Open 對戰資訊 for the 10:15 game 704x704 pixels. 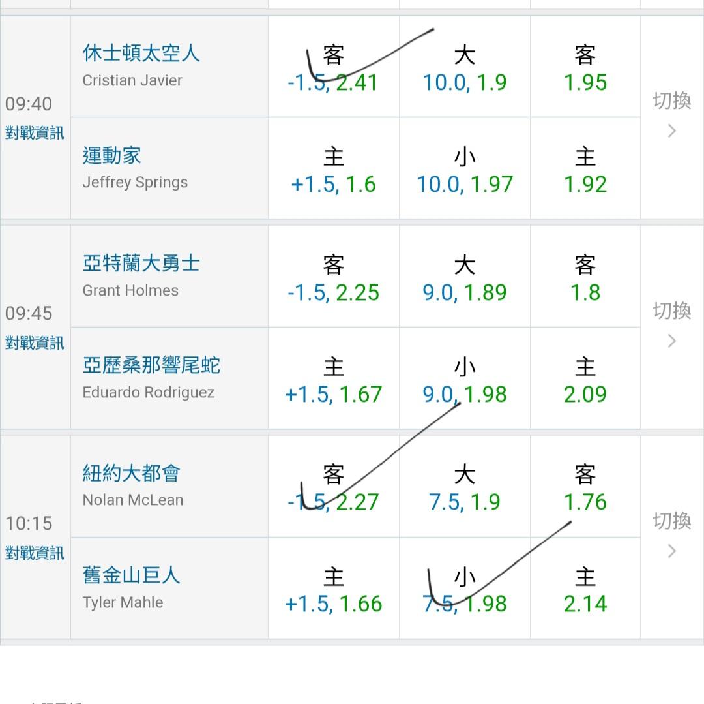tap(35, 553)
